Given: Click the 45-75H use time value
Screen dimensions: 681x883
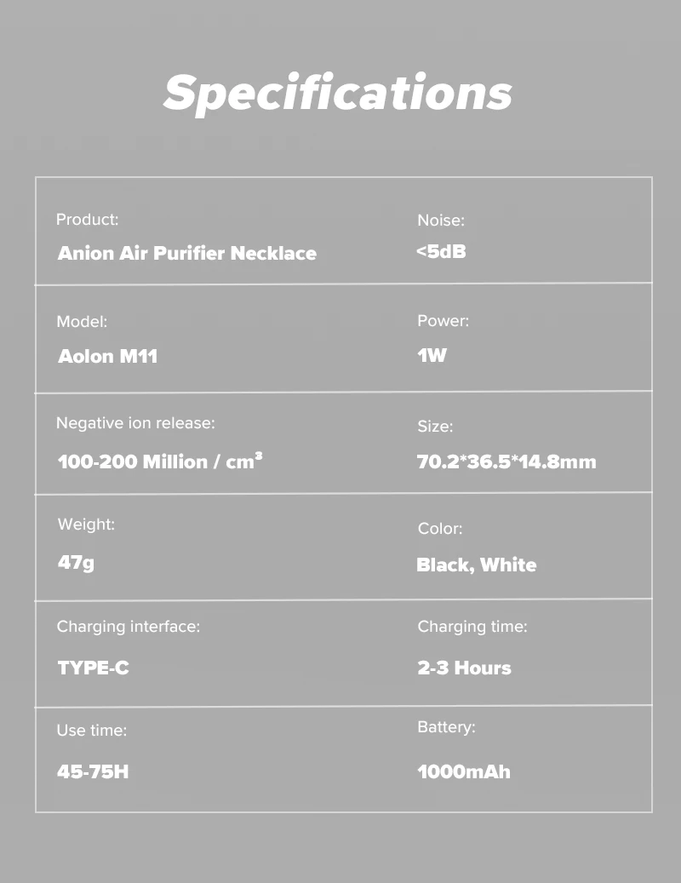Looking at the screenshot, I should point(93,771).
